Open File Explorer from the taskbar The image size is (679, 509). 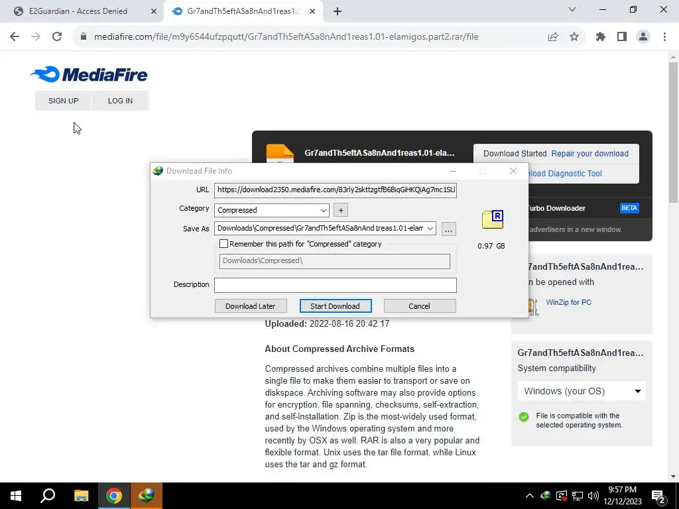click(x=81, y=496)
